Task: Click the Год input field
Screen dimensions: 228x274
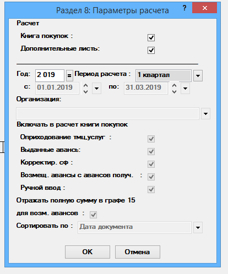Action: click(50, 75)
